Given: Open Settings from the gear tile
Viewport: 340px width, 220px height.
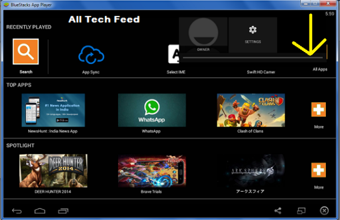Looking at the screenshot, I should click(253, 35).
